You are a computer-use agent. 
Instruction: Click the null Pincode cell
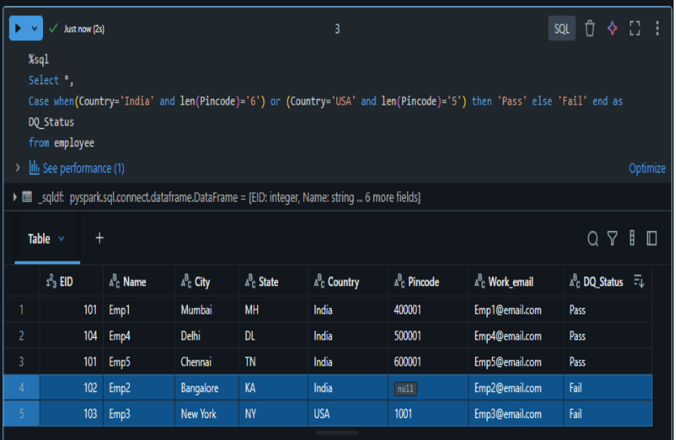pyautogui.click(x=428, y=388)
